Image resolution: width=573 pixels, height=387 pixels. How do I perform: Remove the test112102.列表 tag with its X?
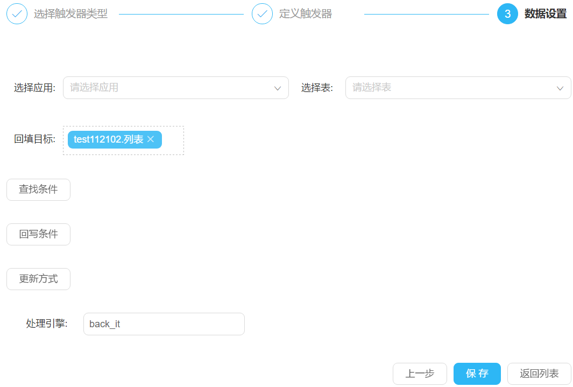151,139
